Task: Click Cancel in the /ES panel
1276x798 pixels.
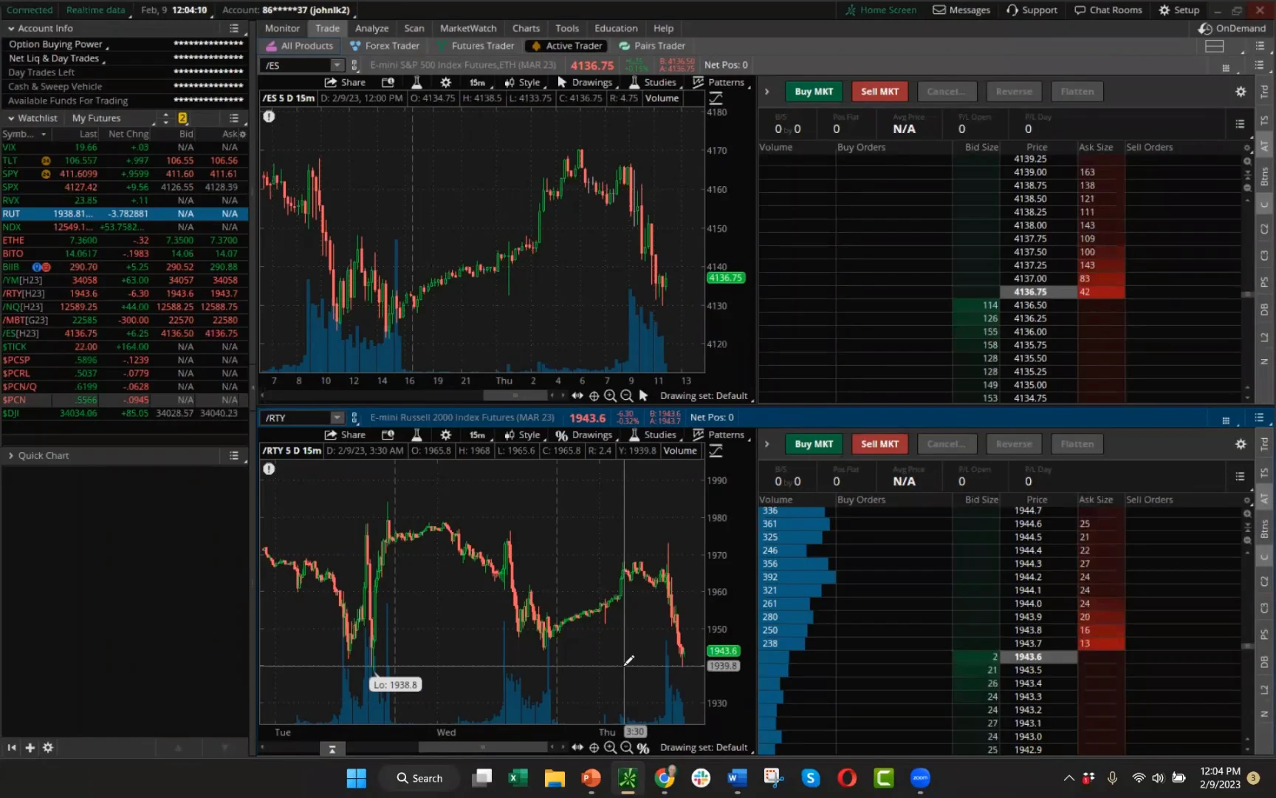Action: point(947,92)
